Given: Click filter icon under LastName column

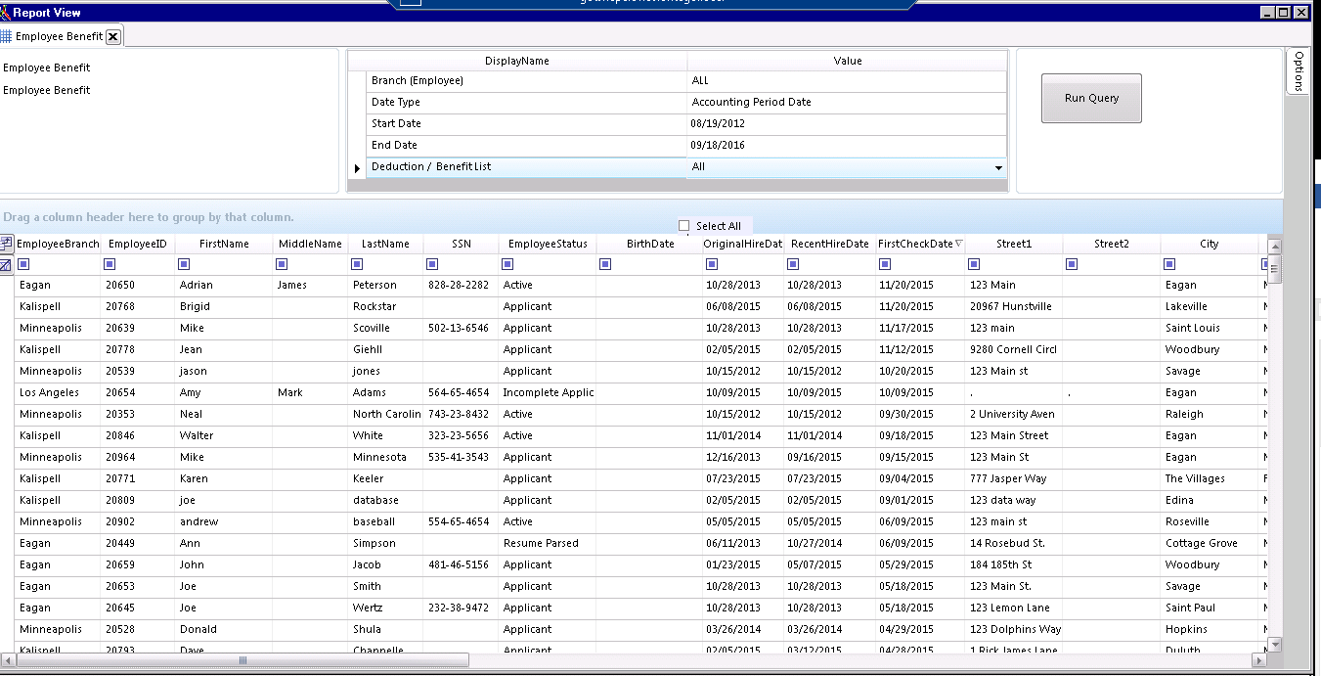Looking at the screenshot, I should pyautogui.click(x=357, y=264).
